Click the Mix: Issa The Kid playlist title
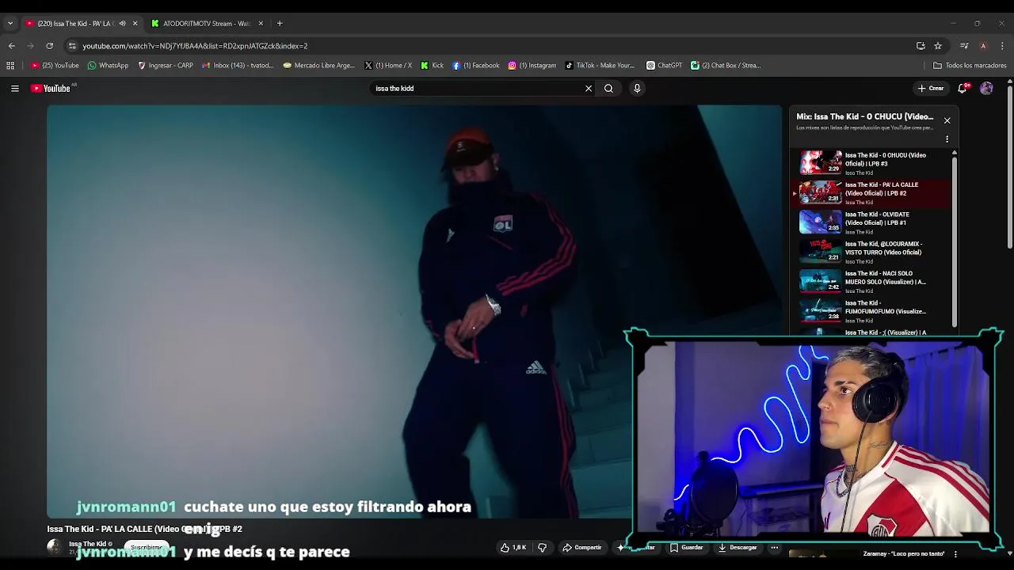 [865, 116]
